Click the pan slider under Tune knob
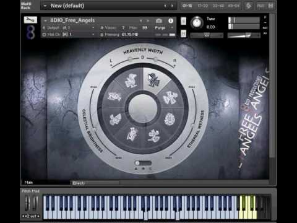The image size is (297, 223). (x=207, y=35)
